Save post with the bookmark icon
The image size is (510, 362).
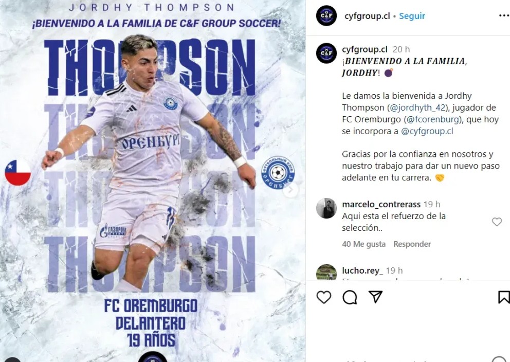(504, 297)
